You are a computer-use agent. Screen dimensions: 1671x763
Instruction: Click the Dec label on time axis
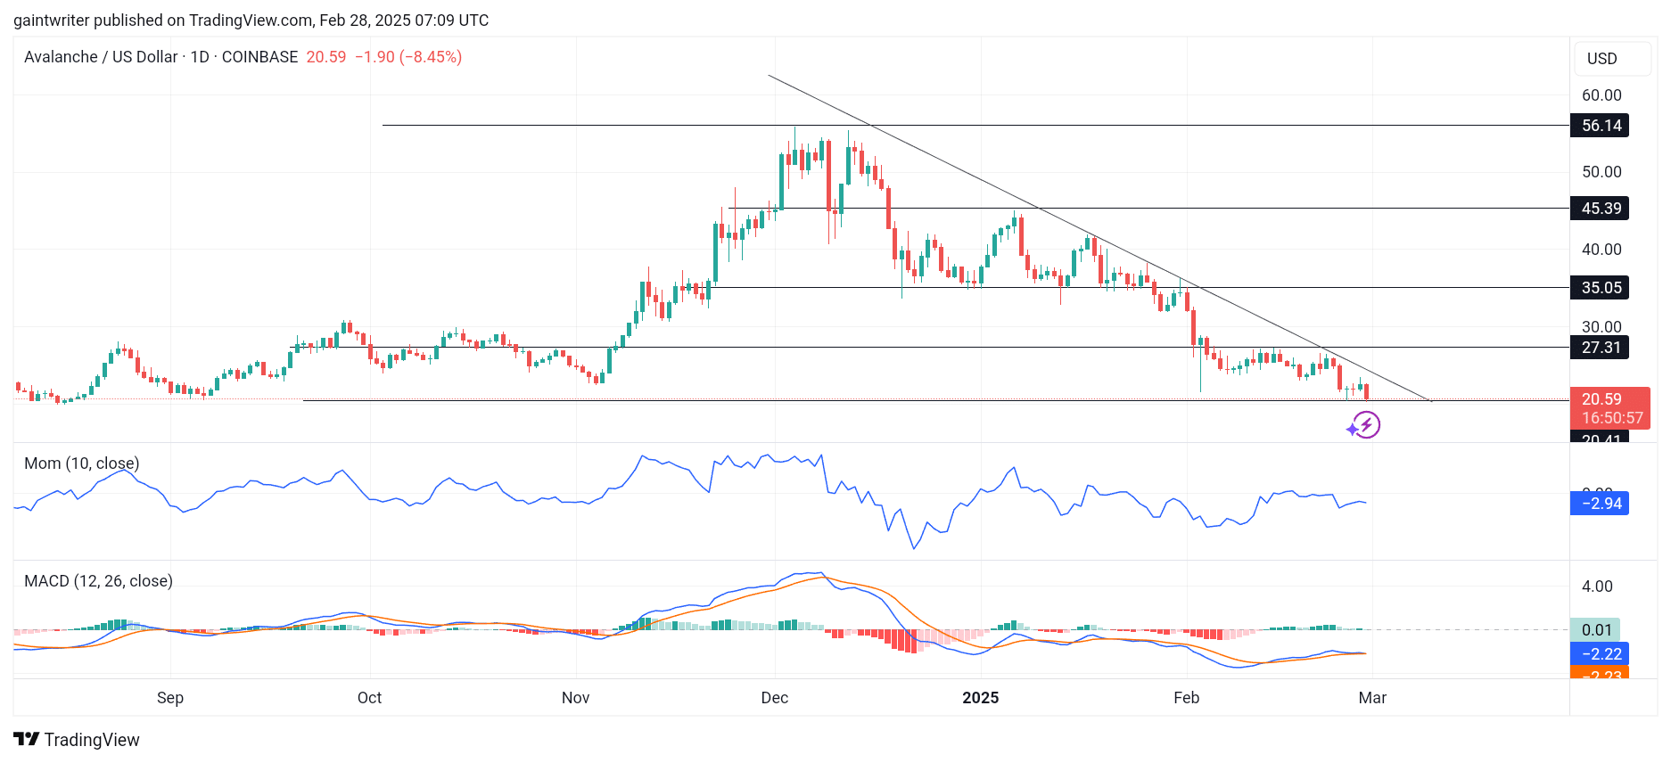(774, 698)
